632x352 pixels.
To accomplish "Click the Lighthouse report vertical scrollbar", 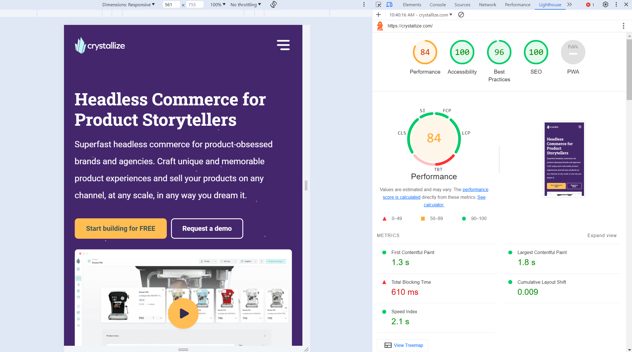I will [x=629, y=70].
